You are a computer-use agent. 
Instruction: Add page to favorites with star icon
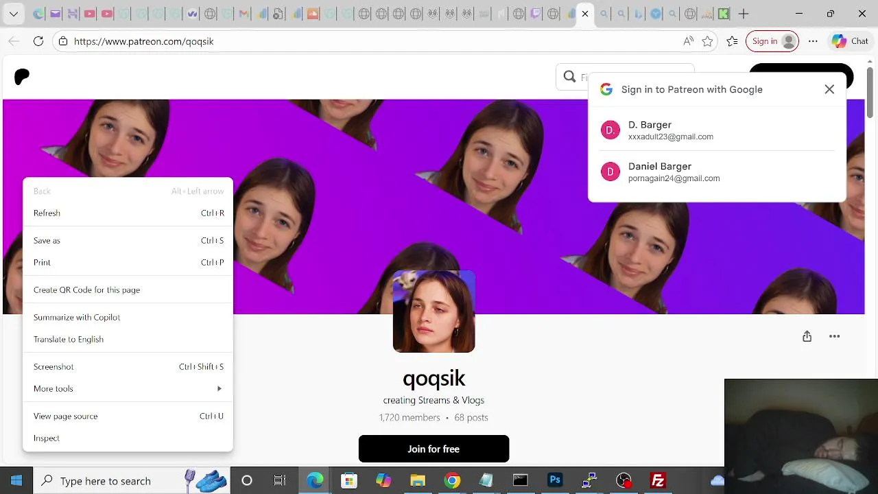click(x=707, y=41)
